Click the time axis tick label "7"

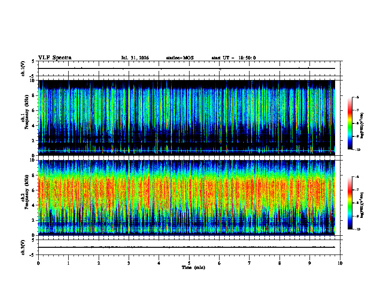(250, 263)
